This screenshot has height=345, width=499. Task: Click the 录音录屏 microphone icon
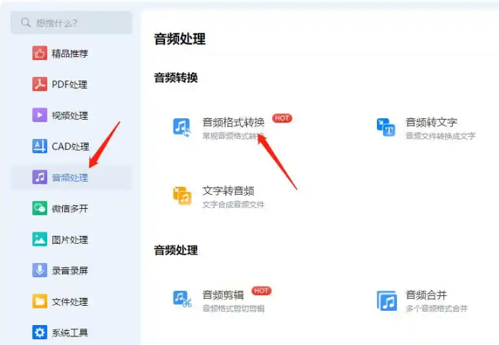click(40, 270)
